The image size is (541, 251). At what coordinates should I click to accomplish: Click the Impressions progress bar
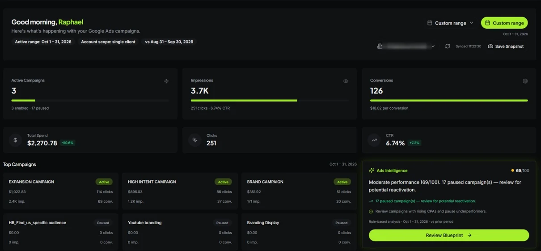(270, 101)
